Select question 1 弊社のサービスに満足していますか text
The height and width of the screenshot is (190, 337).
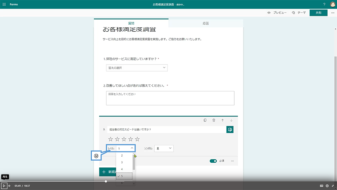point(131,59)
